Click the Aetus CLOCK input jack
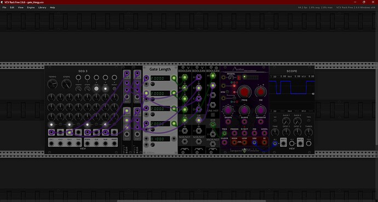The height and width of the screenshot is (202, 378). pos(224,142)
